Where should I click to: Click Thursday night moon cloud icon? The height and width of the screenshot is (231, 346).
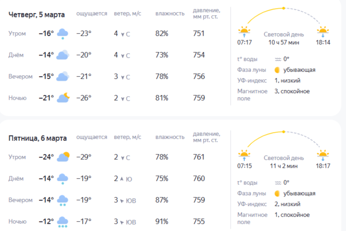pyautogui.click(x=63, y=98)
